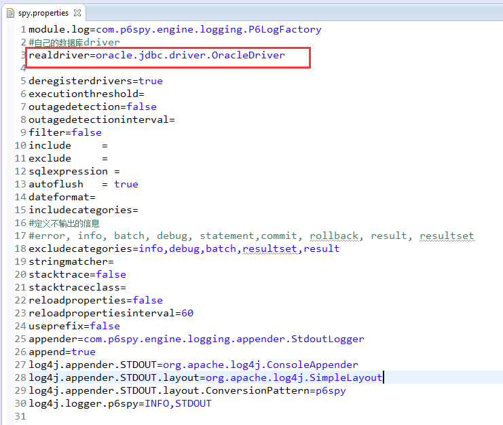Click the log4j.logger.p6spy=INFO,STDOUT line
This screenshot has width=503, height=425.
(x=120, y=403)
